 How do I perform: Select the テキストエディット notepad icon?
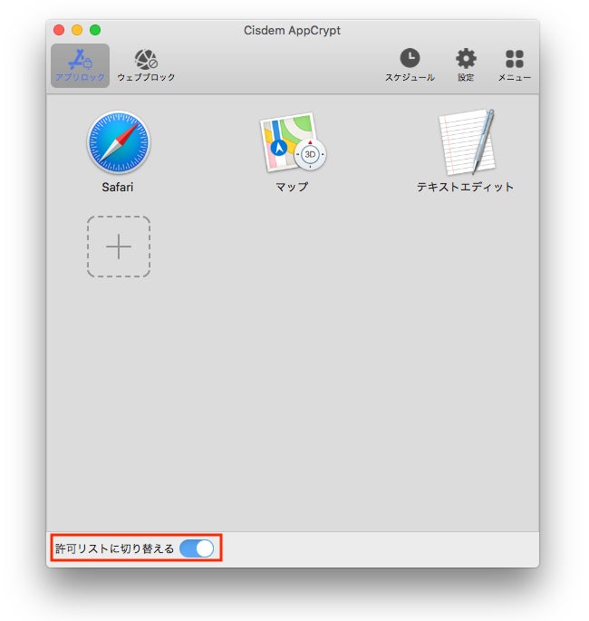pyautogui.click(x=467, y=142)
